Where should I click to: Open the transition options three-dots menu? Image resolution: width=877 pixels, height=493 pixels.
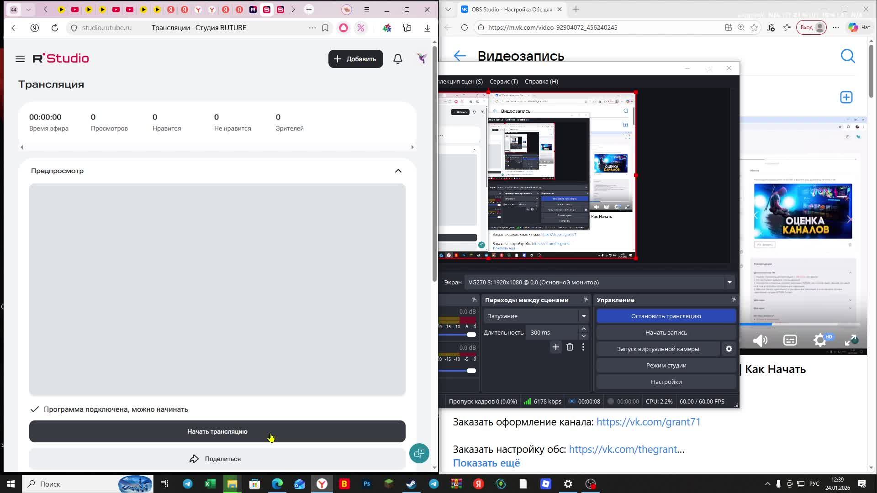(x=583, y=347)
